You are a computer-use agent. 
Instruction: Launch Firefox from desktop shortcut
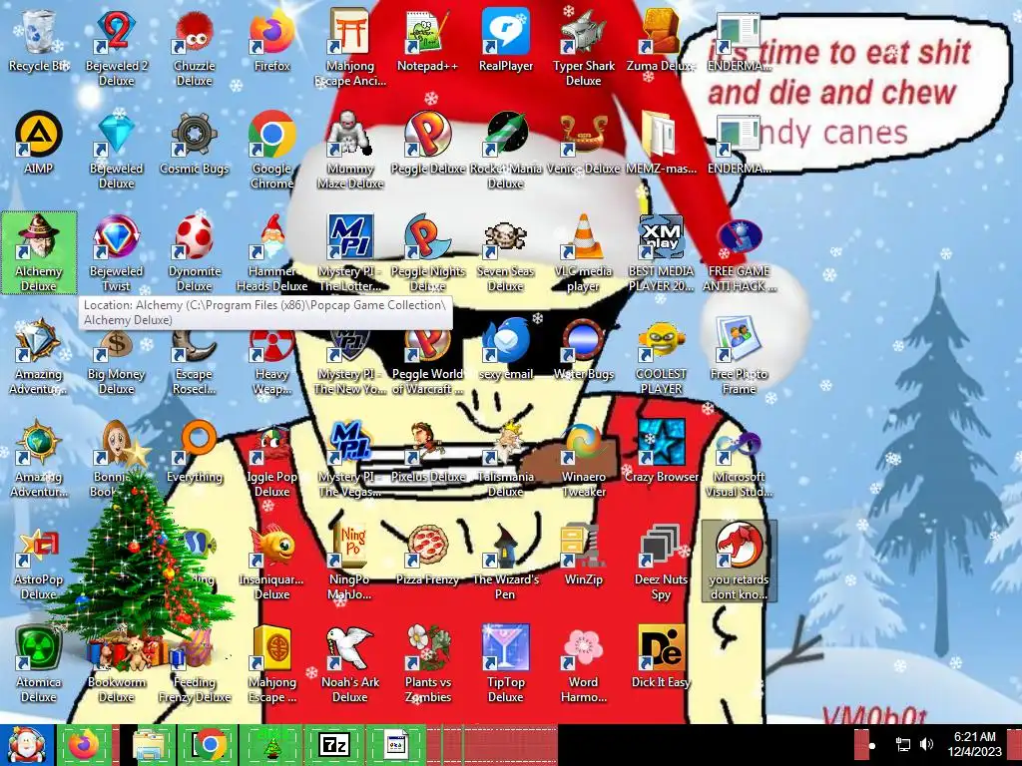[x=271, y=40]
